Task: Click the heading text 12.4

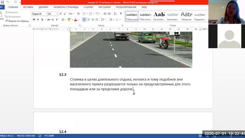Action: click(63, 131)
